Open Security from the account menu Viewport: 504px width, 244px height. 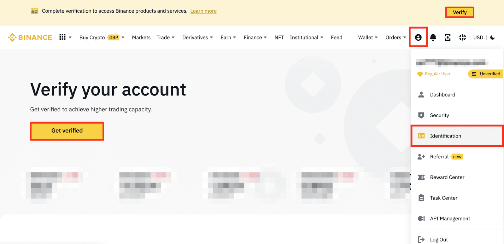coord(457,115)
